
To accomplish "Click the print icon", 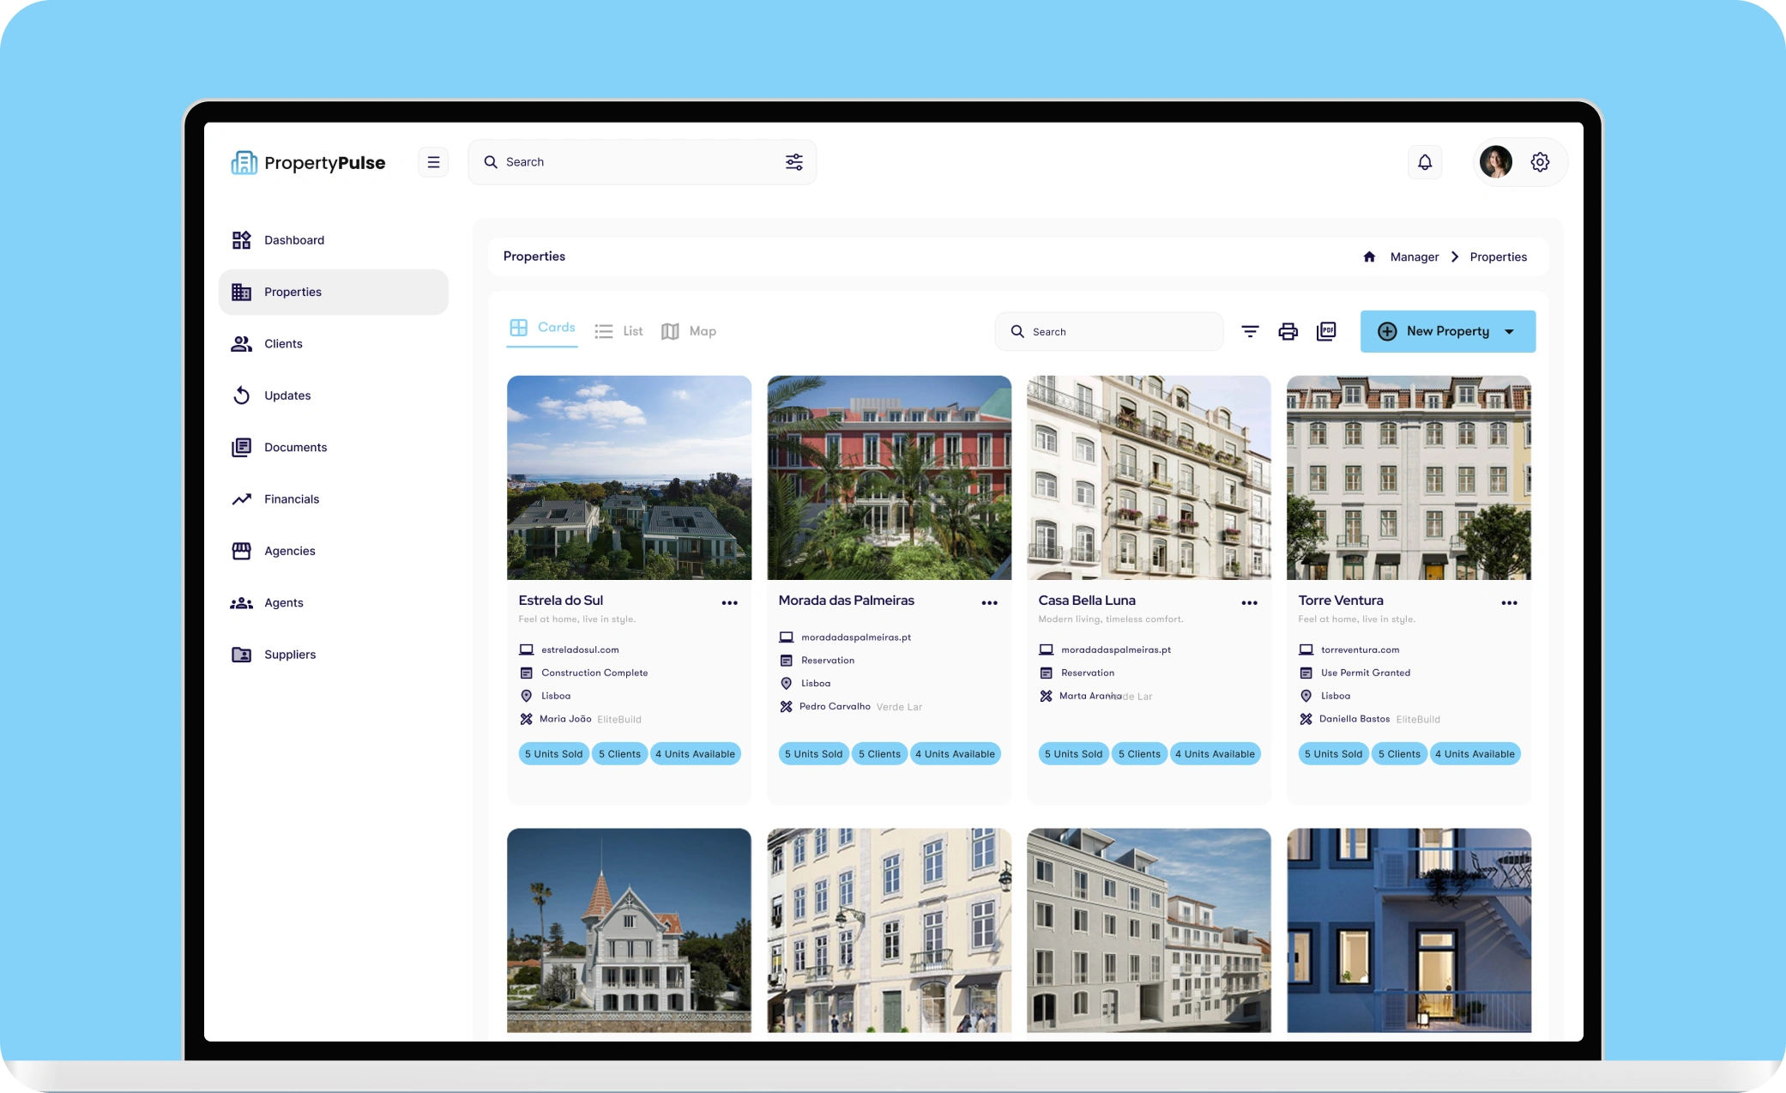I will (1288, 331).
